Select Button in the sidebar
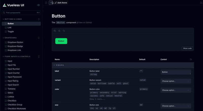 [x=21, y=24]
